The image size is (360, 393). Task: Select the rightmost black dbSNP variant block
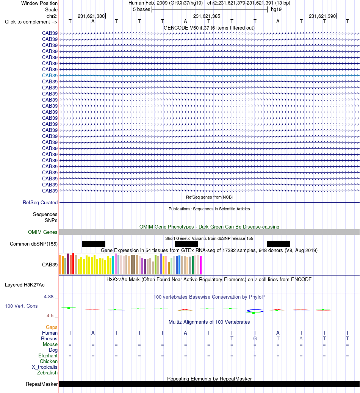279,244
